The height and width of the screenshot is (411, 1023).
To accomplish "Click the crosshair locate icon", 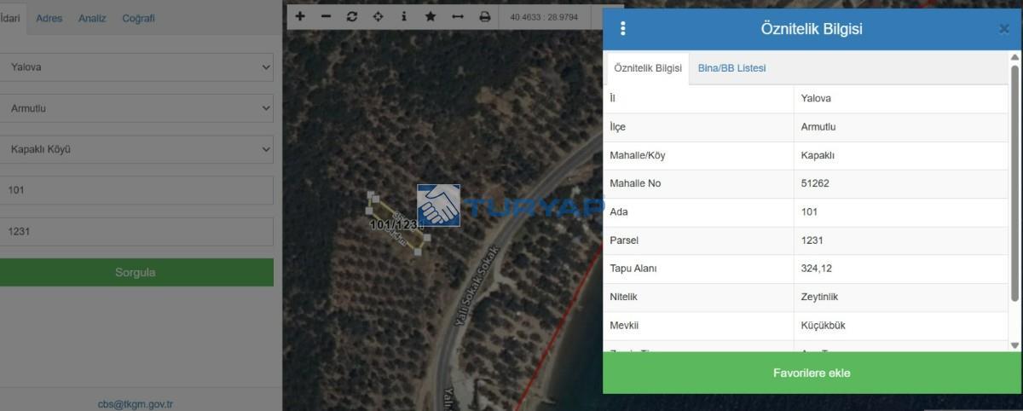I will point(379,17).
